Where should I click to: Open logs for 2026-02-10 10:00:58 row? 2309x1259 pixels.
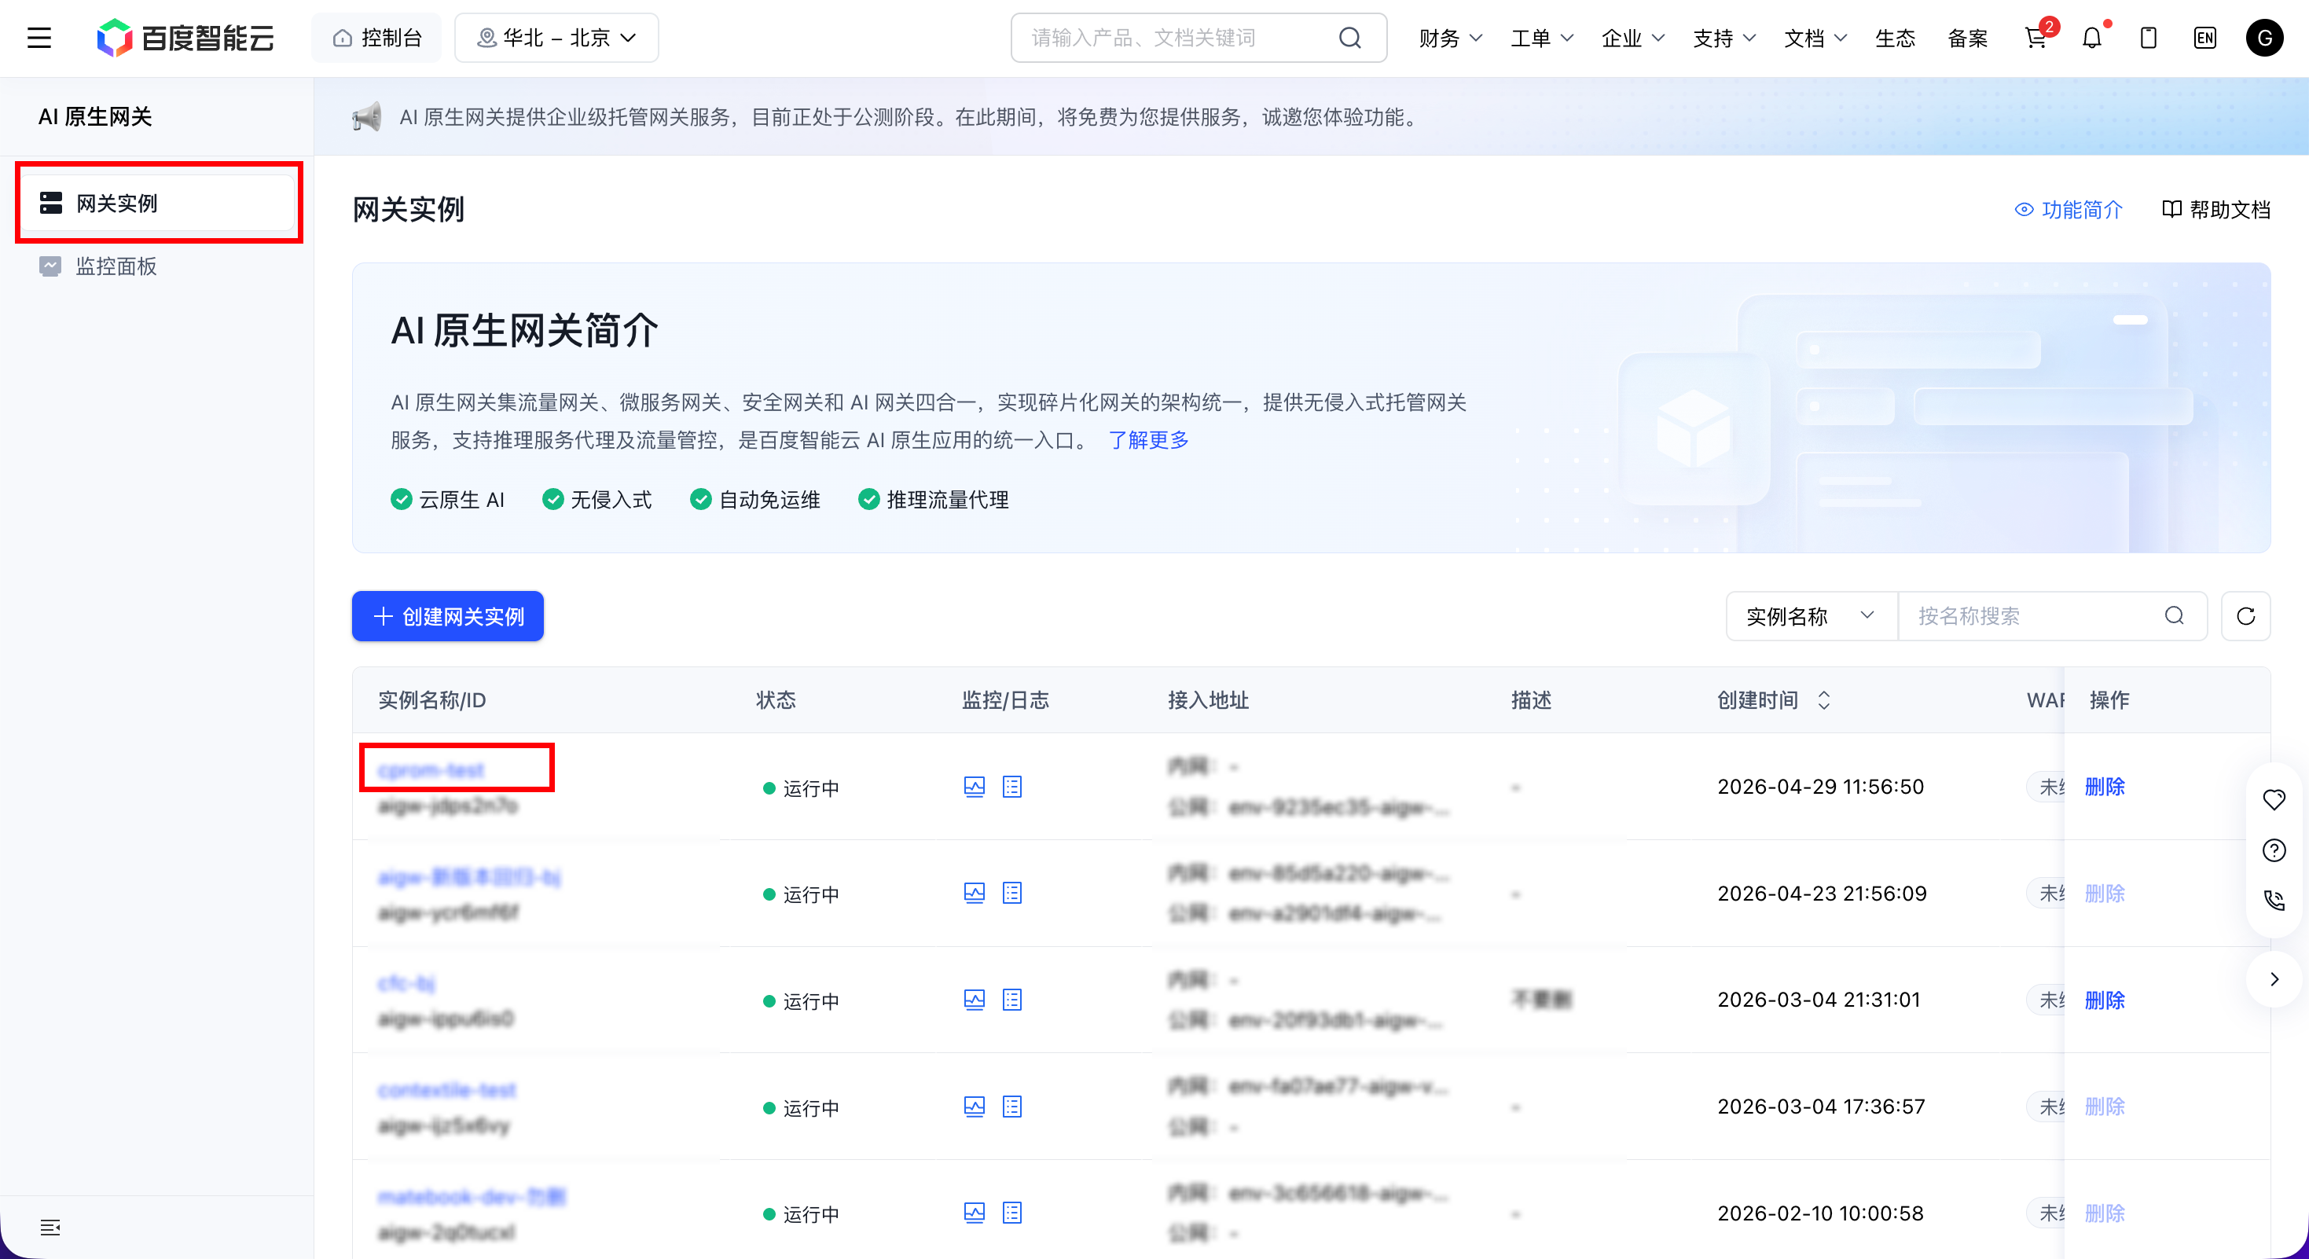pos(1012,1213)
